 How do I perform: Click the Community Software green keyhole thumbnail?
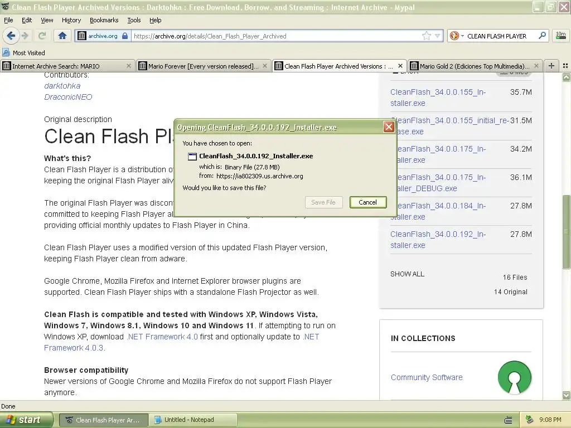514,377
